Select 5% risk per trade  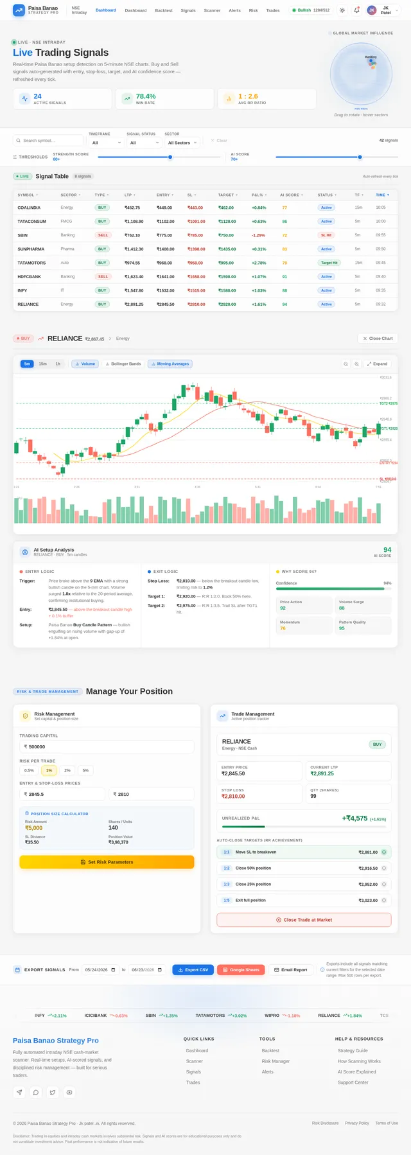tap(86, 770)
